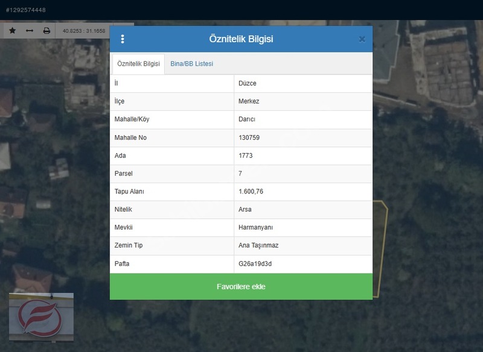Select the Öznitelik Bilgisi tab
Viewport: 483px width, 352px height.
click(x=138, y=64)
